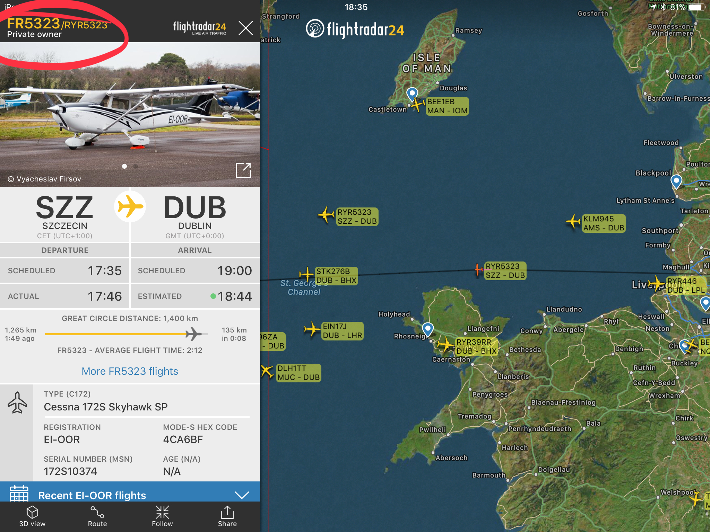The width and height of the screenshot is (710, 532).
Task: Tap the airport pin near Castletown
Action: tap(412, 94)
